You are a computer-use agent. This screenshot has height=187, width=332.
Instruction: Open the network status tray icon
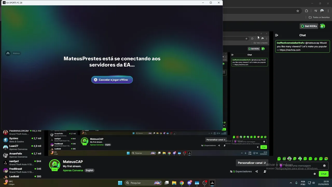(x=309, y=183)
